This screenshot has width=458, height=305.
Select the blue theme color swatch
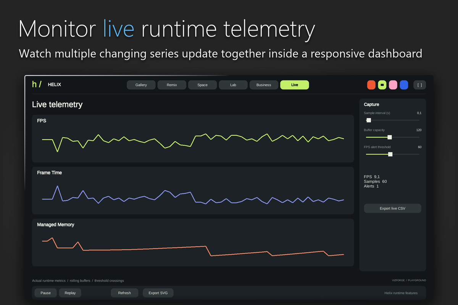pyautogui.click(x=404, y=85)
